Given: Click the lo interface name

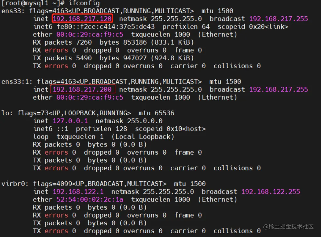Looking at the screenshot, I should tap(7, 113).
